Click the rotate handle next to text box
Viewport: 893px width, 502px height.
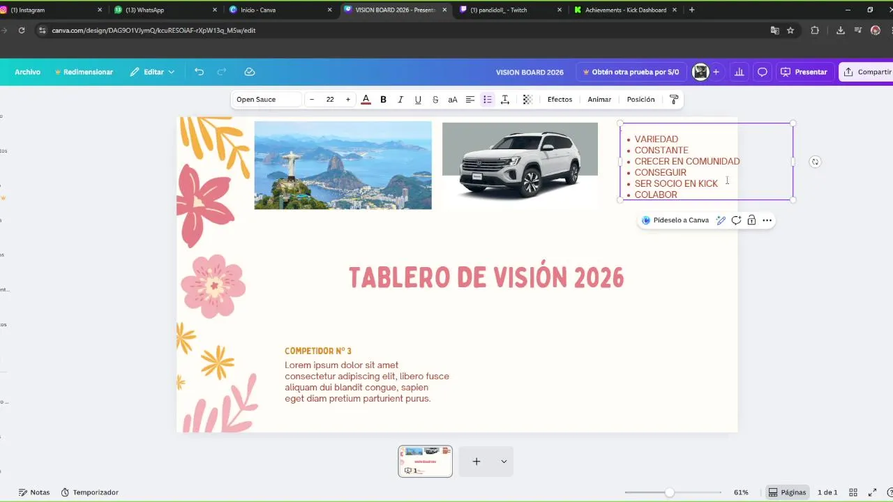click(815, 162)
